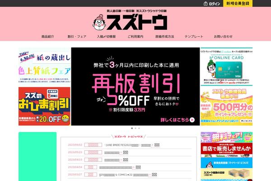Viewport: 271px width, 181px height.
Task: Select the first carousel dot
Action: coord(132,129)
